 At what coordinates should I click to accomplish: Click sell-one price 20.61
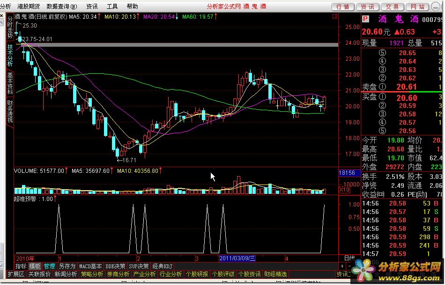click(x=407, y=87)
